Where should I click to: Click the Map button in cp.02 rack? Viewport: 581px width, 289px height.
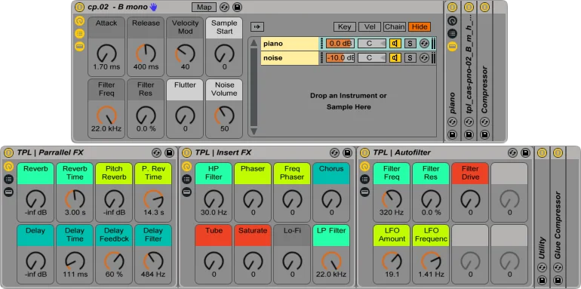pyautogui.click(x=204, y=7)
